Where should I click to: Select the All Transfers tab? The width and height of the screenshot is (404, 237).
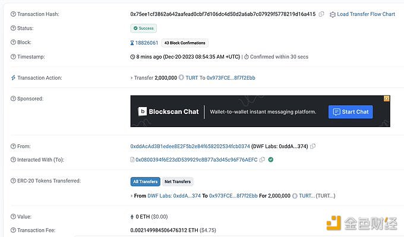click(146, 182)
